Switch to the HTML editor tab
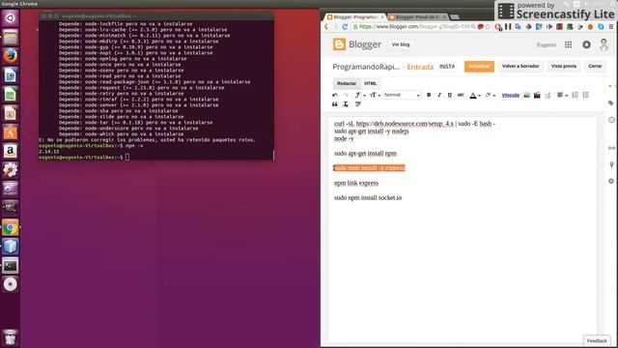This screenshot has height=348, width=618. tap(371, 84)
